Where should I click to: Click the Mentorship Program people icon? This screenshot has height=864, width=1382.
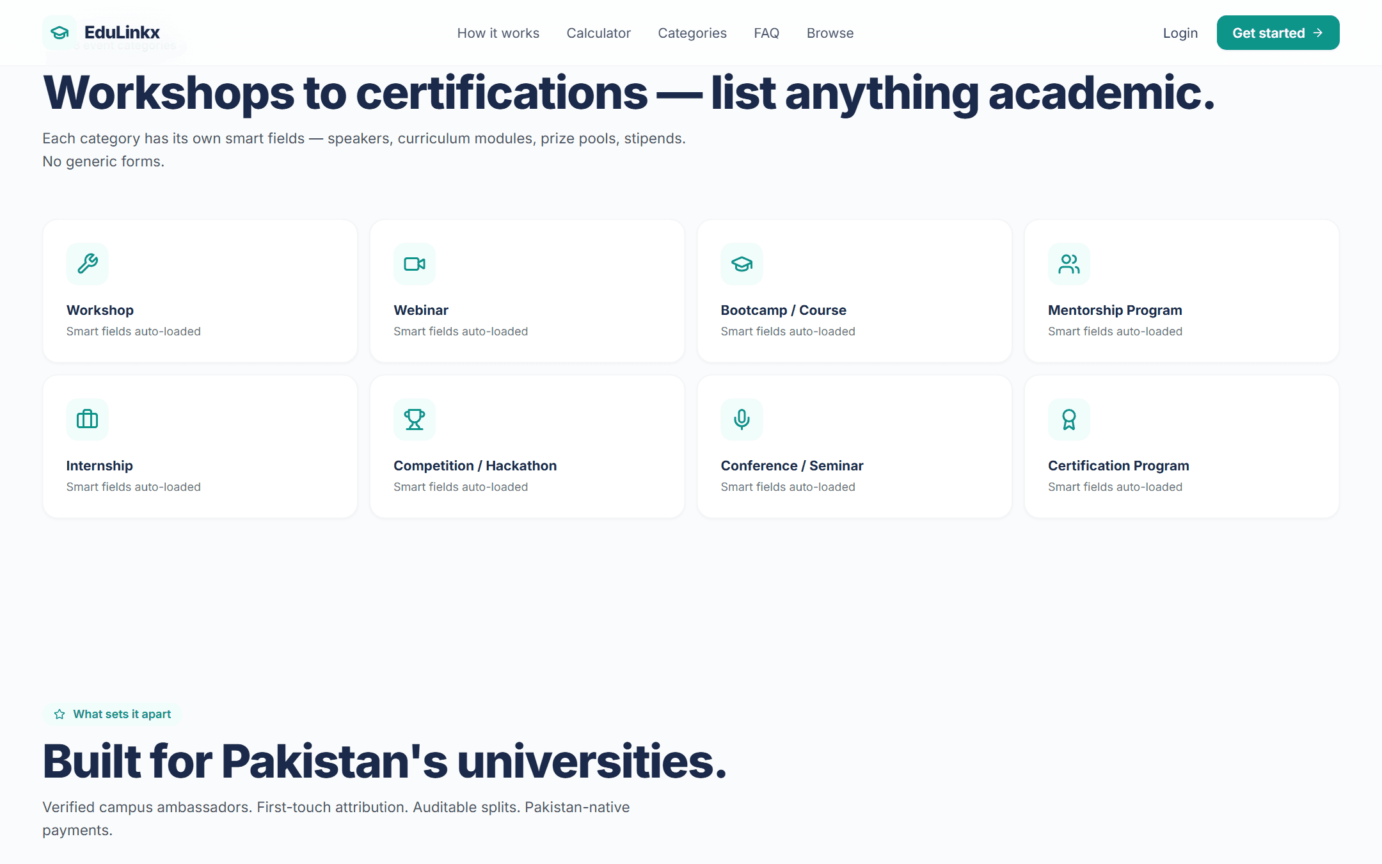point(1069,264)
